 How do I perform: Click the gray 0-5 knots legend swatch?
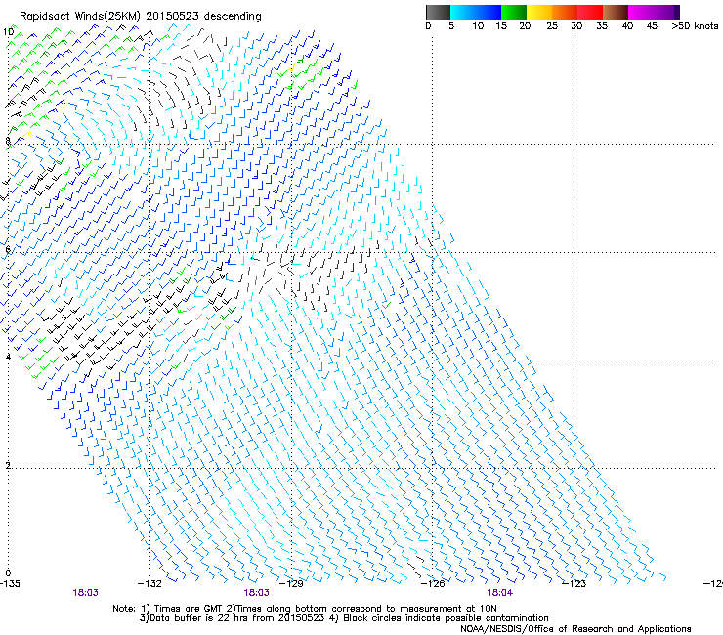[438, 12]
